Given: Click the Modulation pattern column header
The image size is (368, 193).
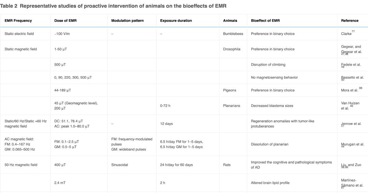Looking at the screenshot, I should coord(127,21).
